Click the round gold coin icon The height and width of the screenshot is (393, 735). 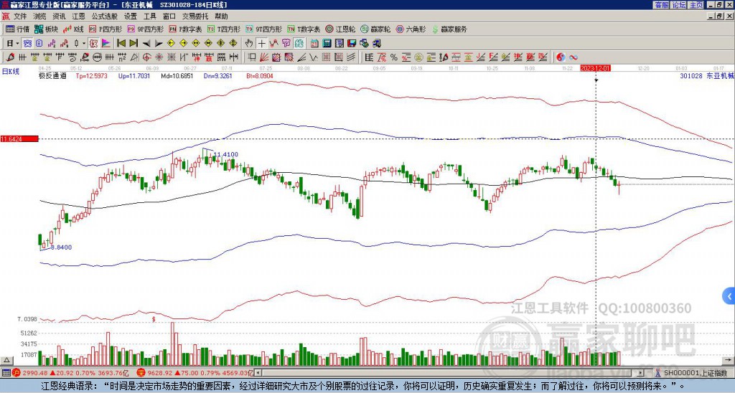coord(418,57)
